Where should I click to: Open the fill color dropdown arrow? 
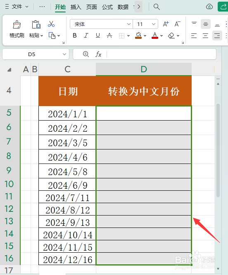pos(145,36)
